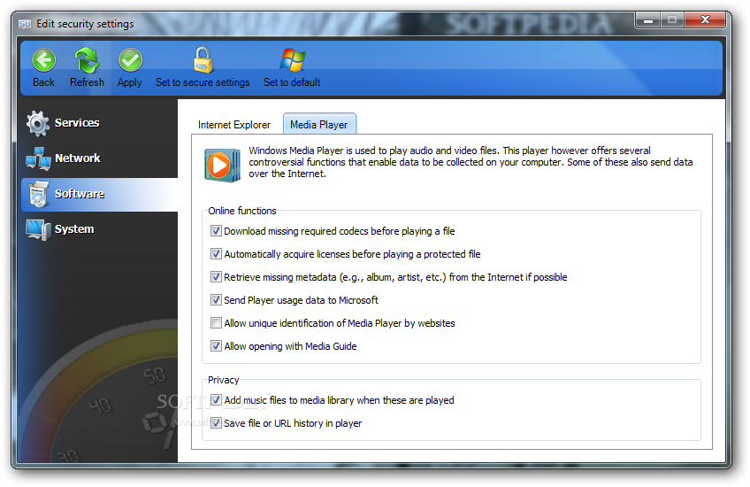Open the System category
750x487 pixels.
click(x=99, y=229)
